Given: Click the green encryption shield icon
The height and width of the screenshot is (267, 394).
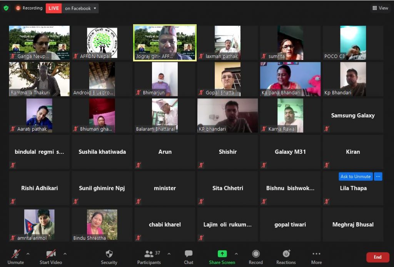Looking at the screenshot, I should tap(6, 8).
